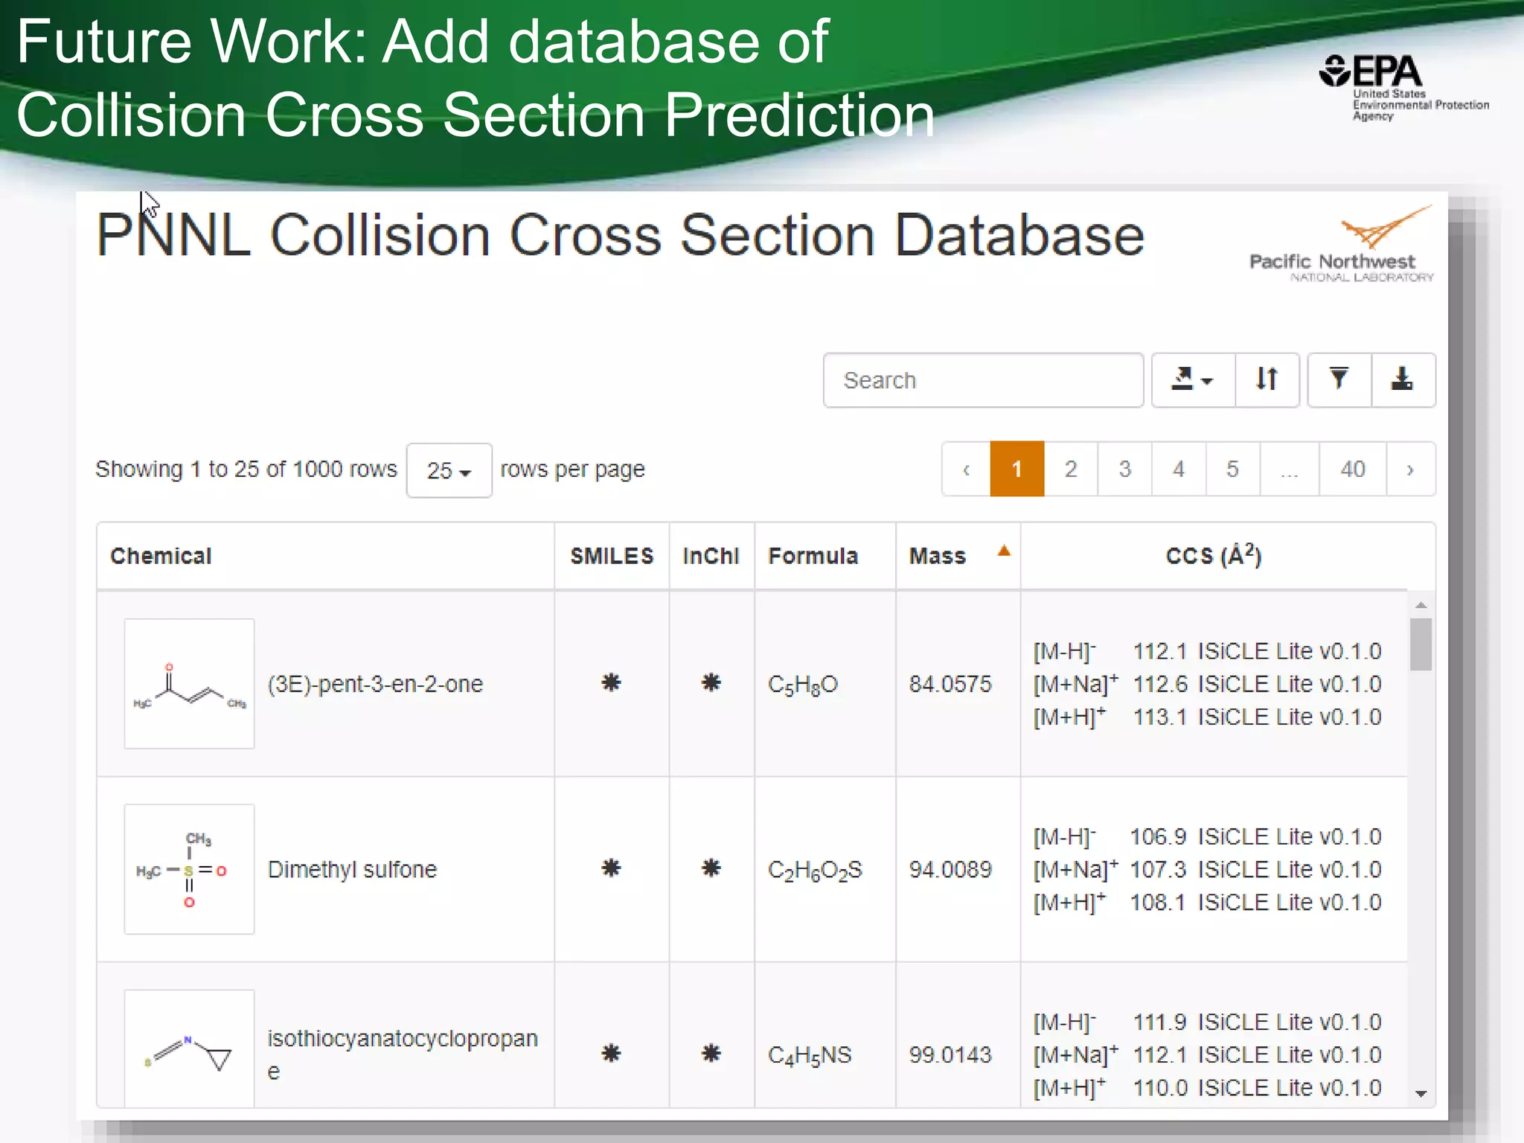Click InChI asterisk for (3E)-pent-3-en-2-one
The width and height of the screenshot is (1524, 1143).
point(711,682)
